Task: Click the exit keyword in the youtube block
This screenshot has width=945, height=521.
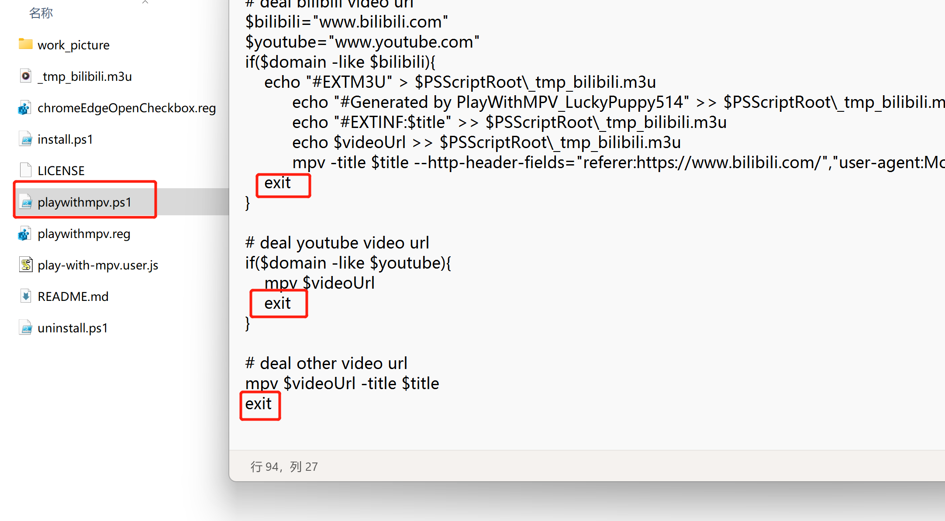Action: point(279,303)
